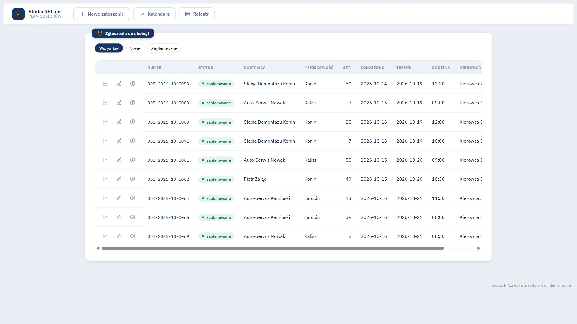Click dollar icon for ODB-2026-10-0062
This screenshot has width=577, height=324.
(x=133, y=179)
